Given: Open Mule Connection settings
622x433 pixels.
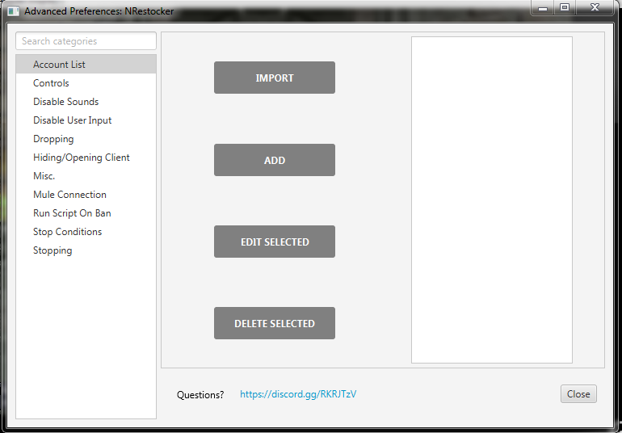Looking at the screenshot, I should 86,195.
